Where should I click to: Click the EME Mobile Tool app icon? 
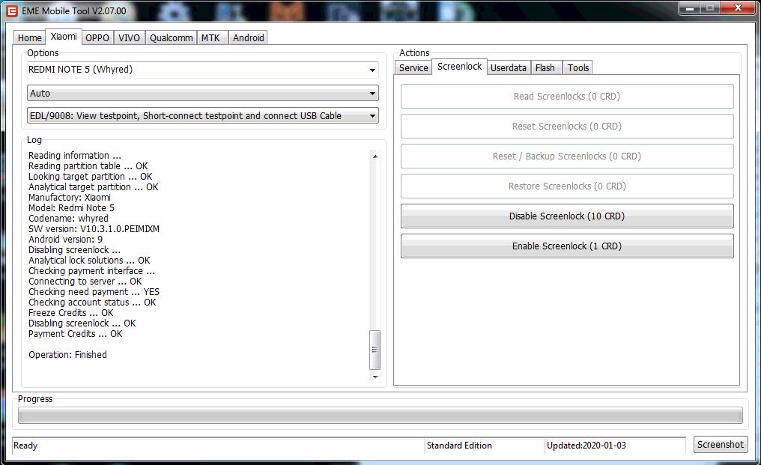point(12,10)
